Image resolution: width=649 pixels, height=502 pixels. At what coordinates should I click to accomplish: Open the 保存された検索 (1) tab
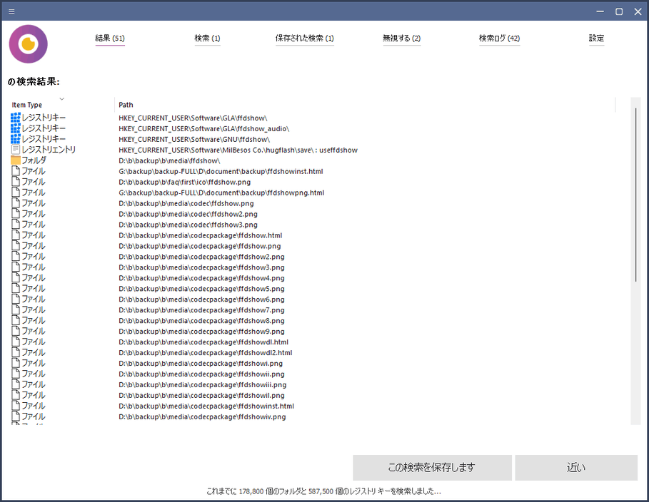[305, 38]
